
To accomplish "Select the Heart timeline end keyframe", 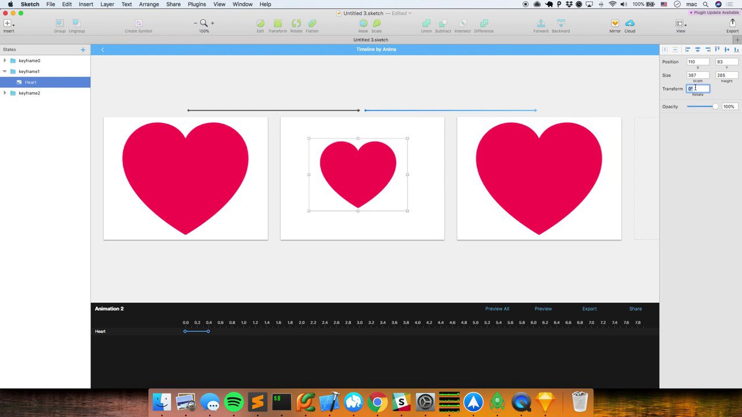I will click(208, 331).
